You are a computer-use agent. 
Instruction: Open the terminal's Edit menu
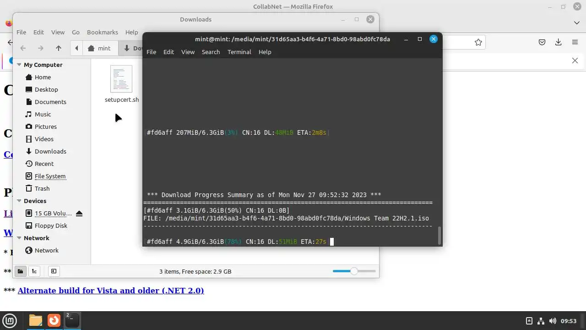pos(168,52)
